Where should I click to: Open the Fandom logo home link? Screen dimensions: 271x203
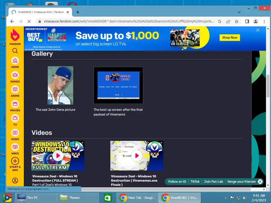tap(15, 37)
